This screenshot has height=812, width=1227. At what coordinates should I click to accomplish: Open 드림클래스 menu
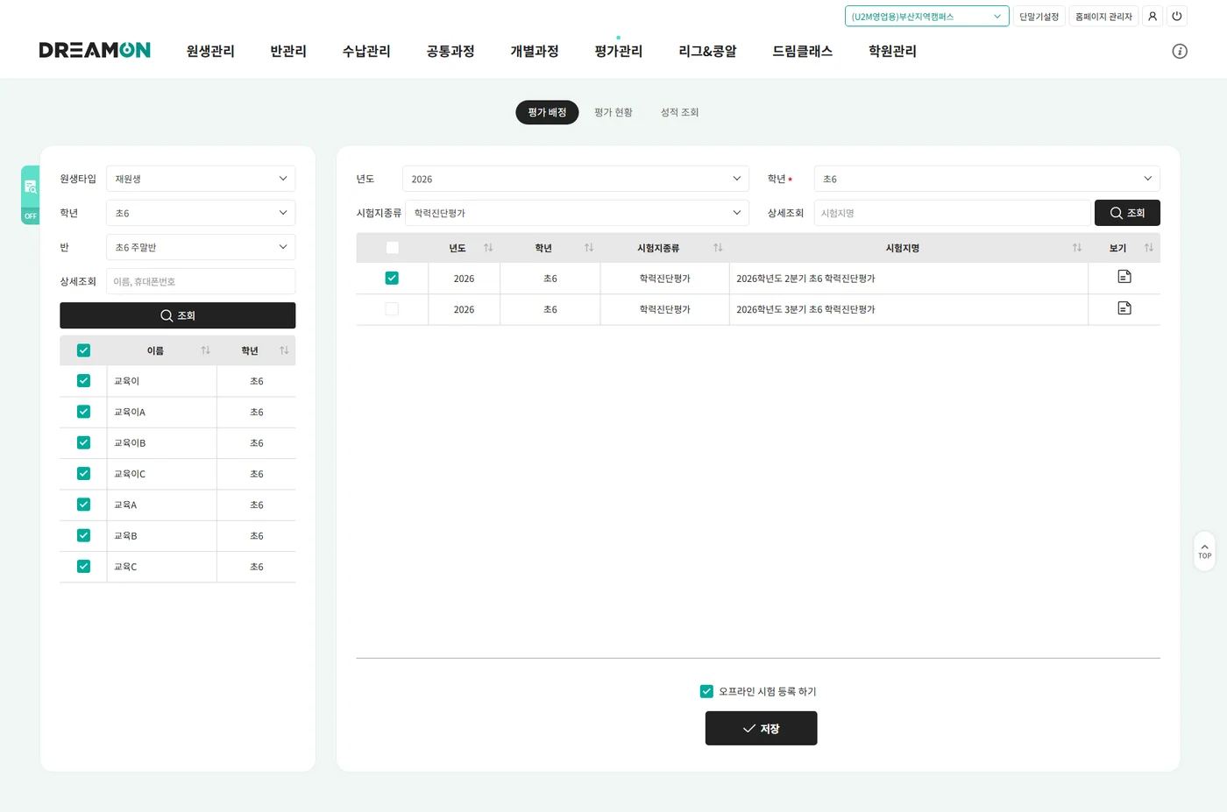pos(802,51)
